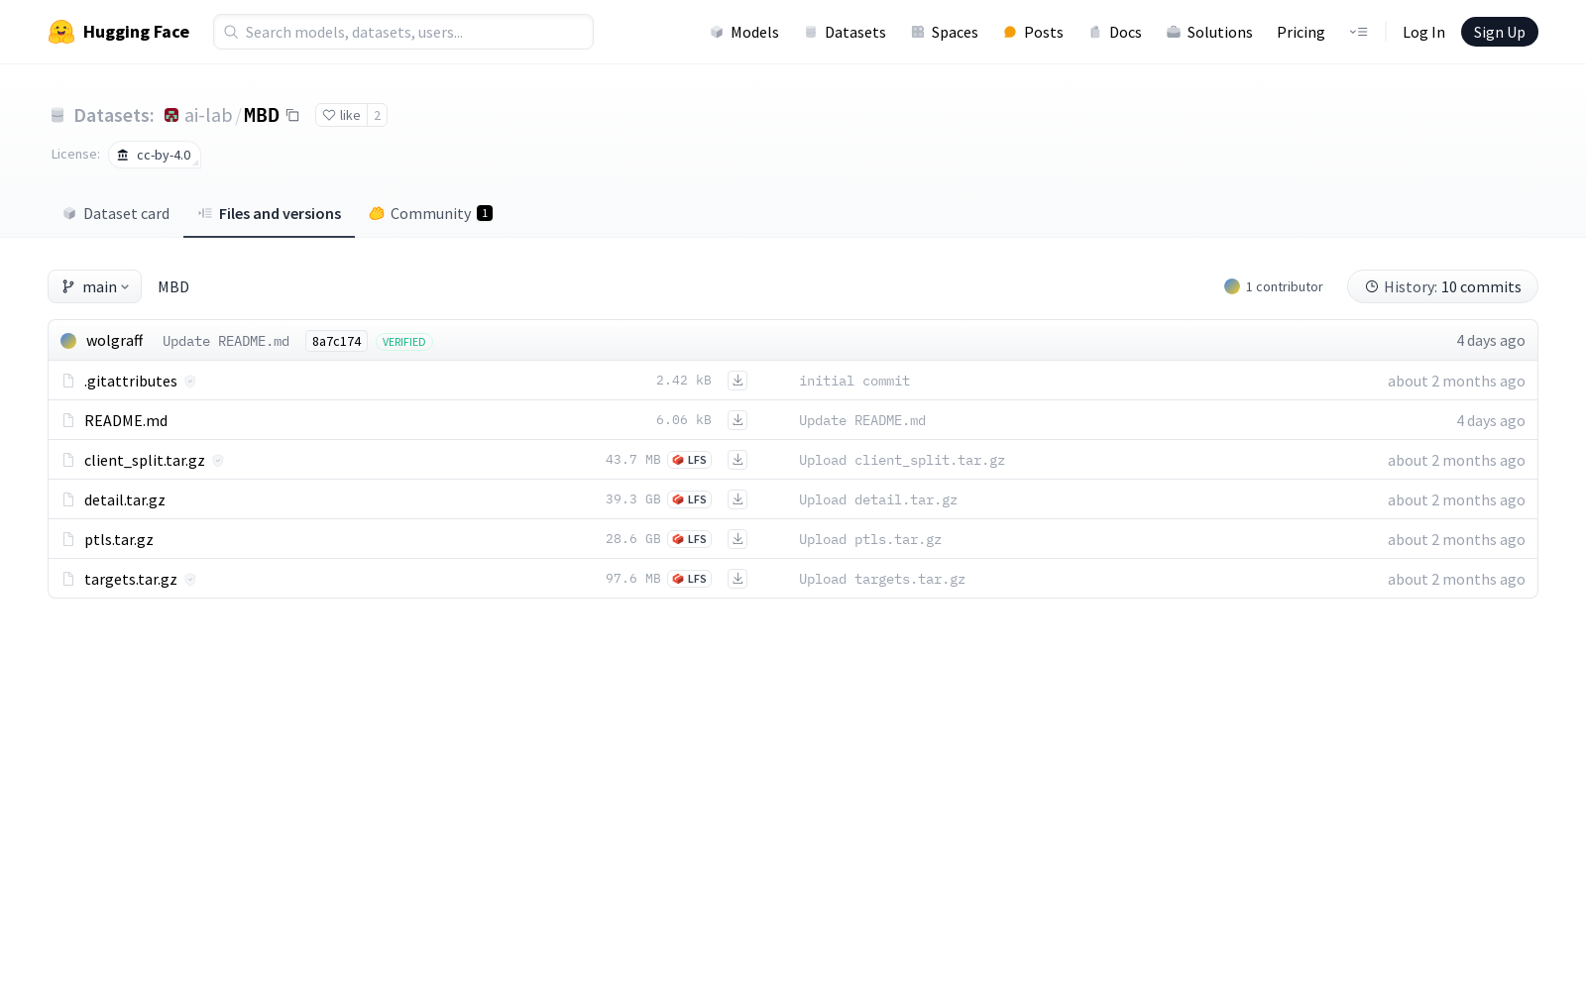The width and height of the screenshot is (1586, 991).
Task: Click security scan icon next to .gitattributes
Action: tap(190, 381)
